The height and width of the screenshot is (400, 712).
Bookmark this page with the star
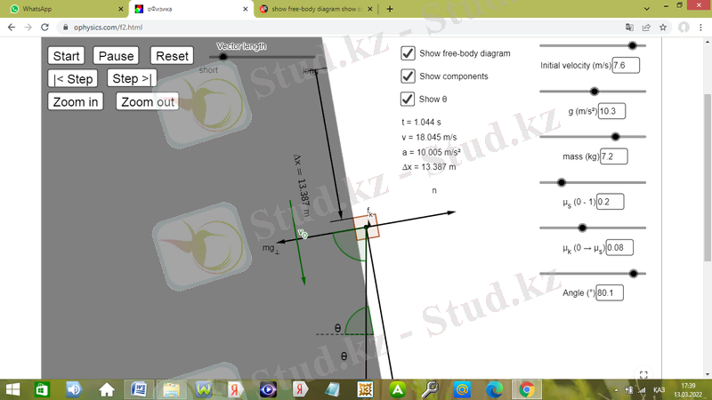(x=663, y=28)
